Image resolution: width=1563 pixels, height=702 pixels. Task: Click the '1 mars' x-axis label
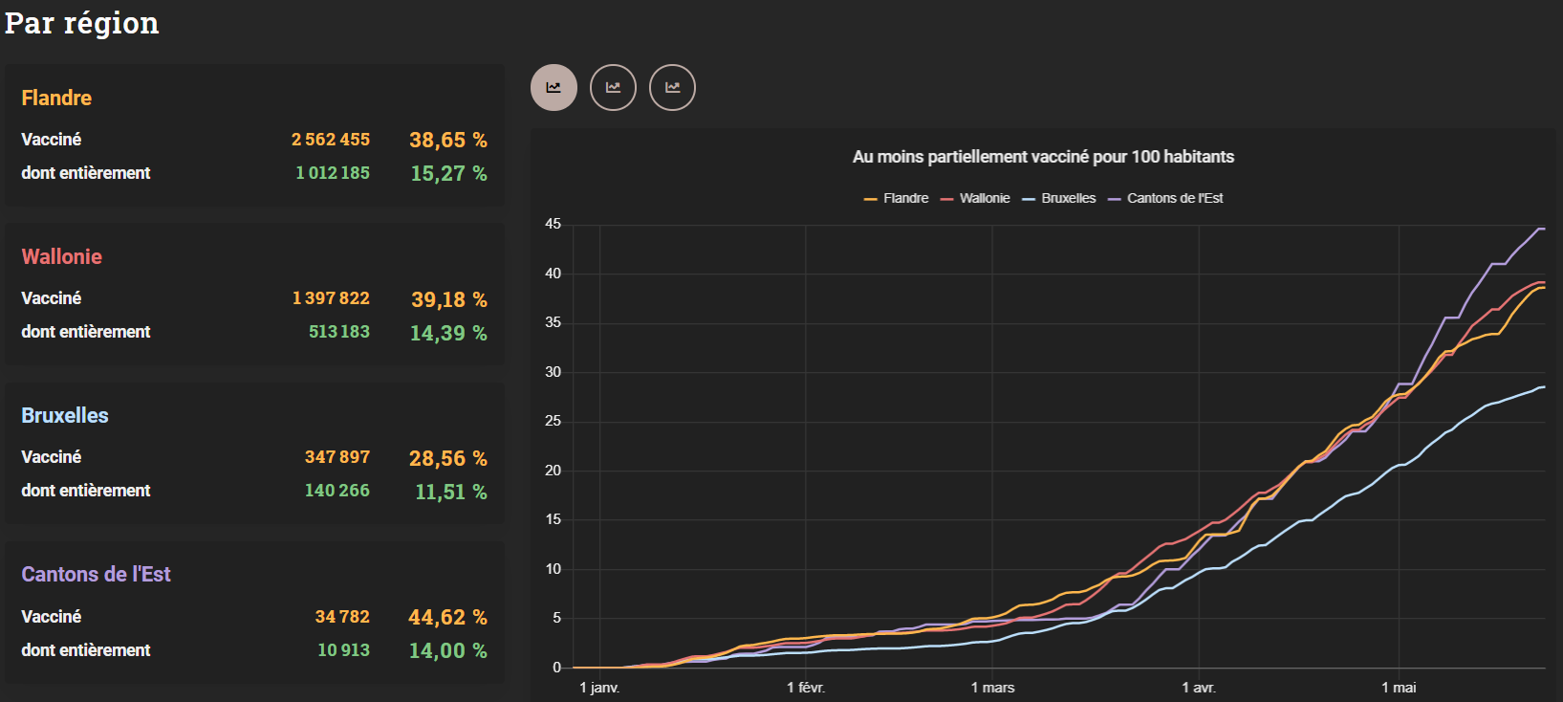pyautogui.click(x=992, y=688)
